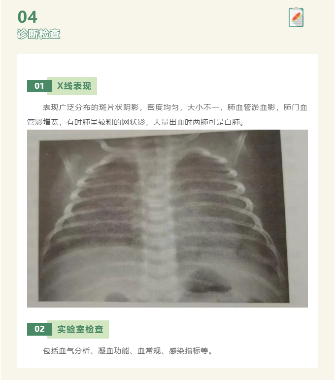Viewport: 336px width, 380px height.
Task: Click the green 02 number badge
Action: coord(39,329)
